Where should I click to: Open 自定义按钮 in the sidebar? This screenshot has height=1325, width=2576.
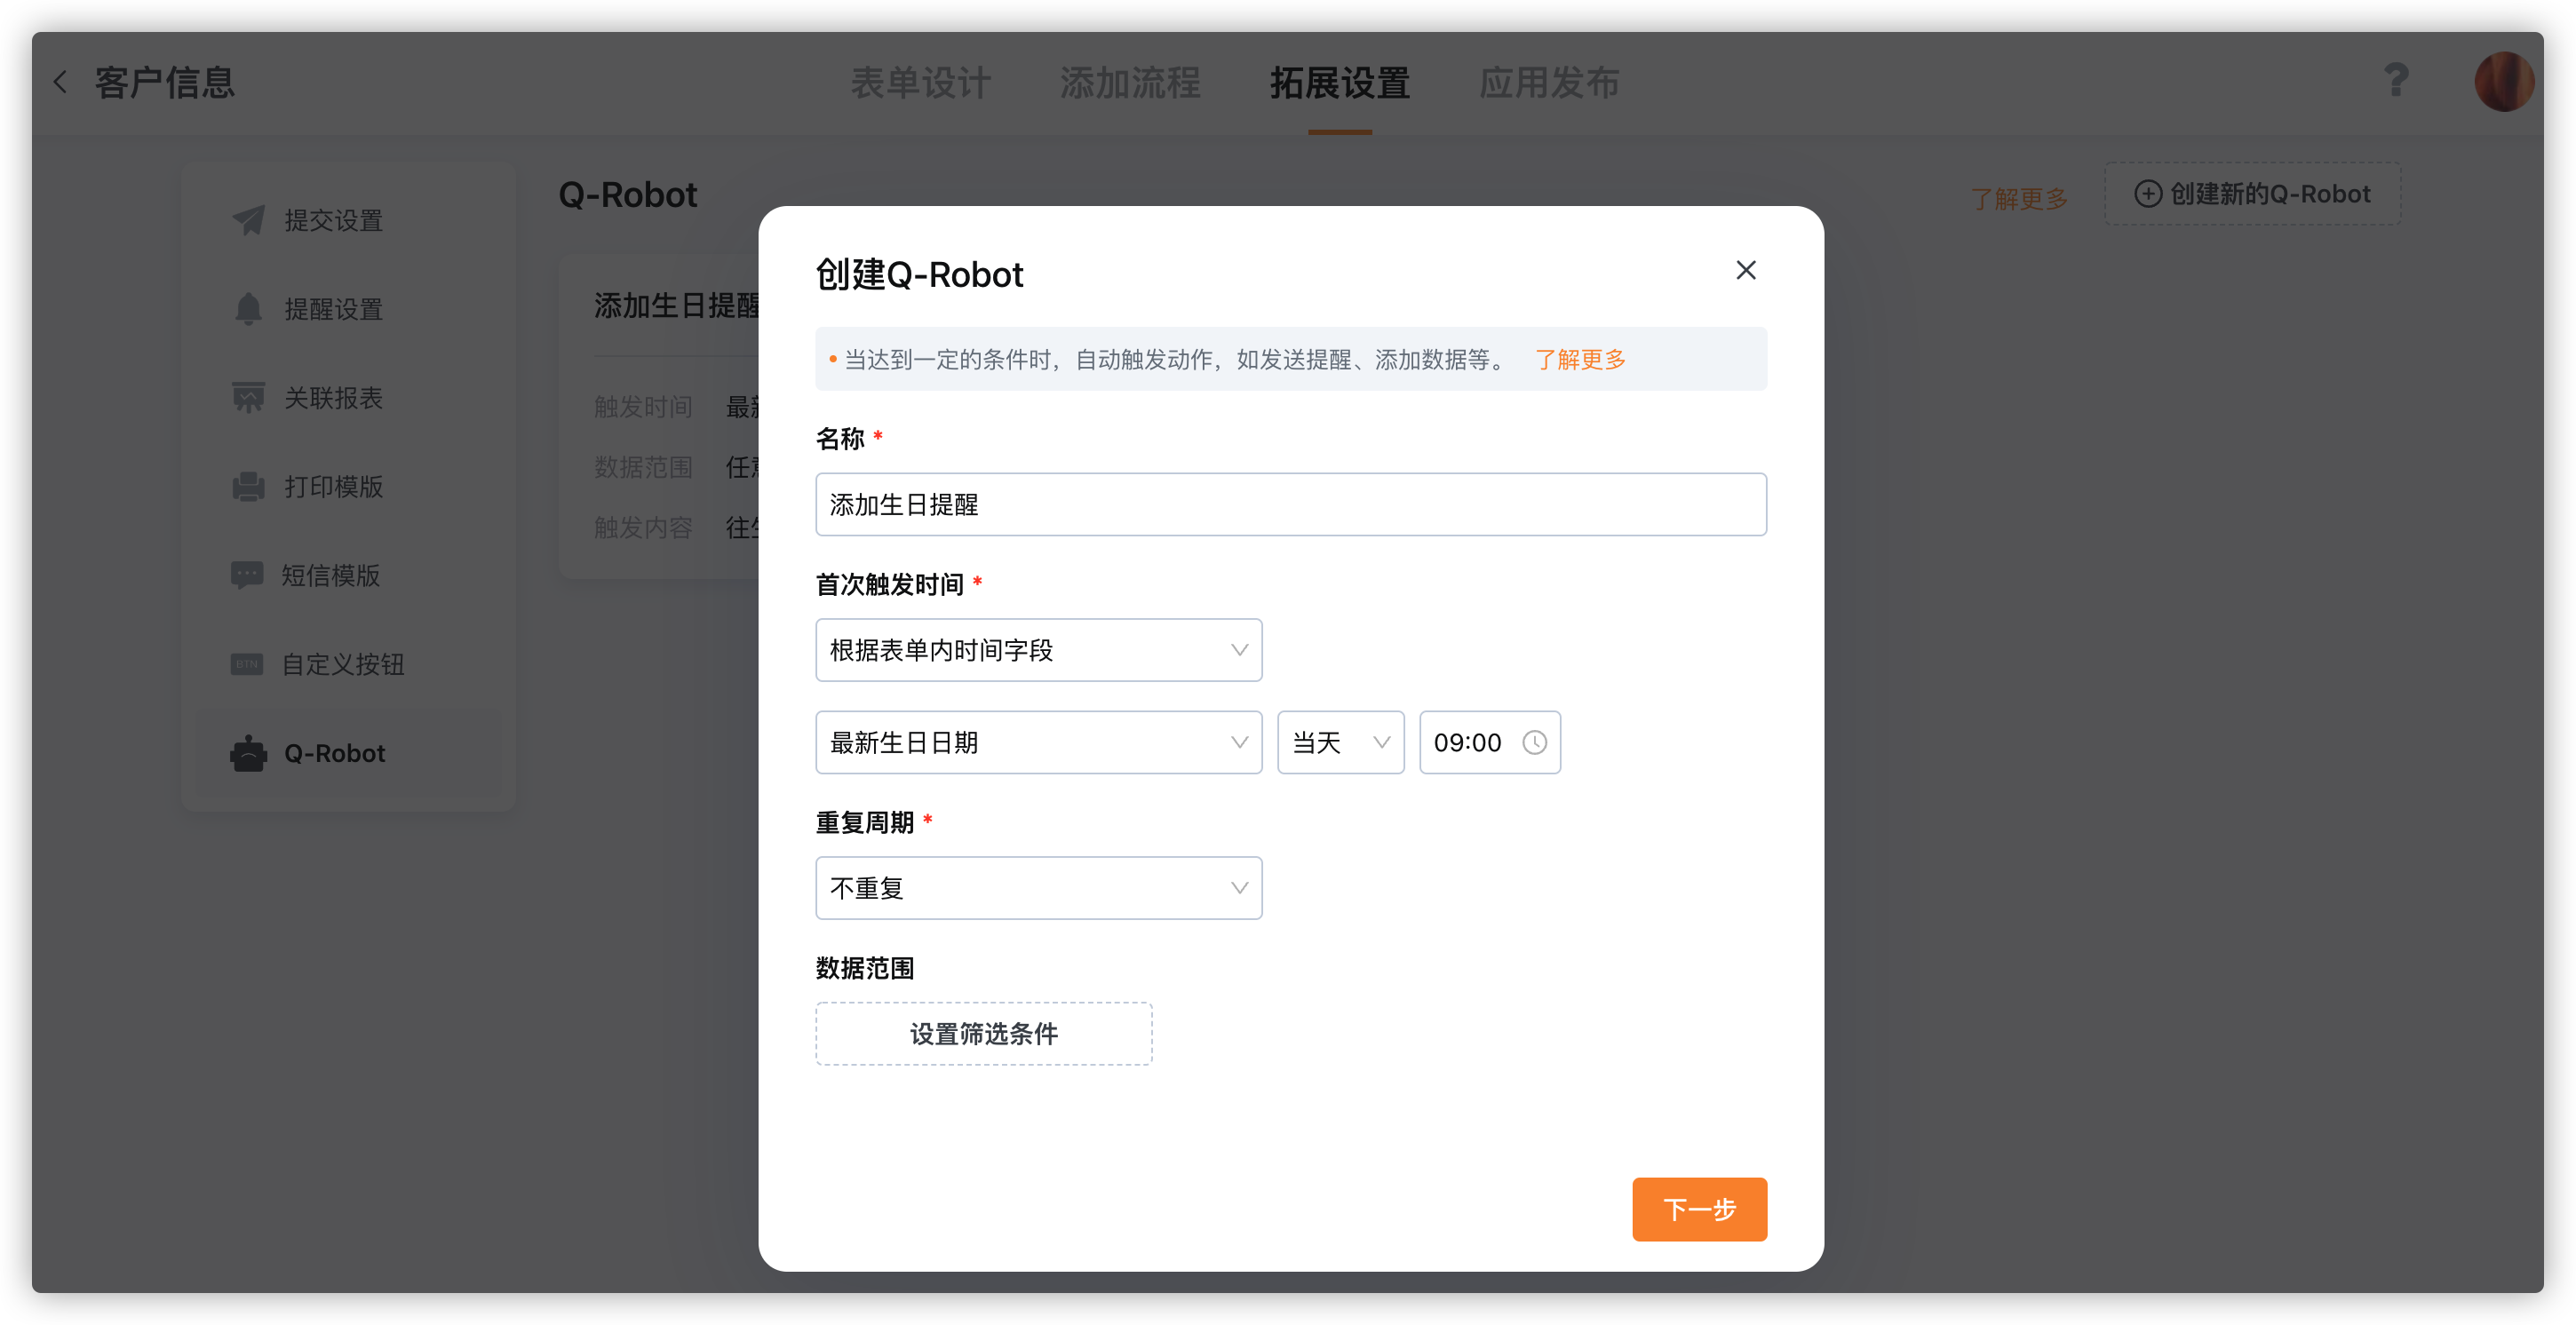pyautogui.click(x=348, y=664)
